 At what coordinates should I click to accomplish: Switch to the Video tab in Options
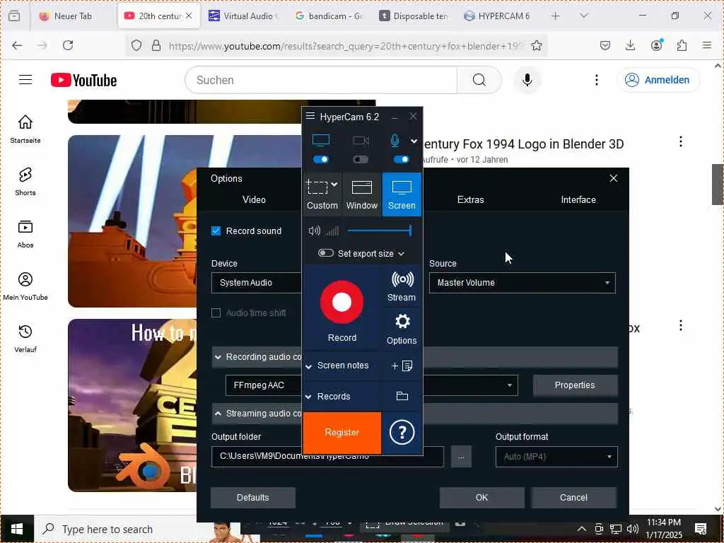254,199
